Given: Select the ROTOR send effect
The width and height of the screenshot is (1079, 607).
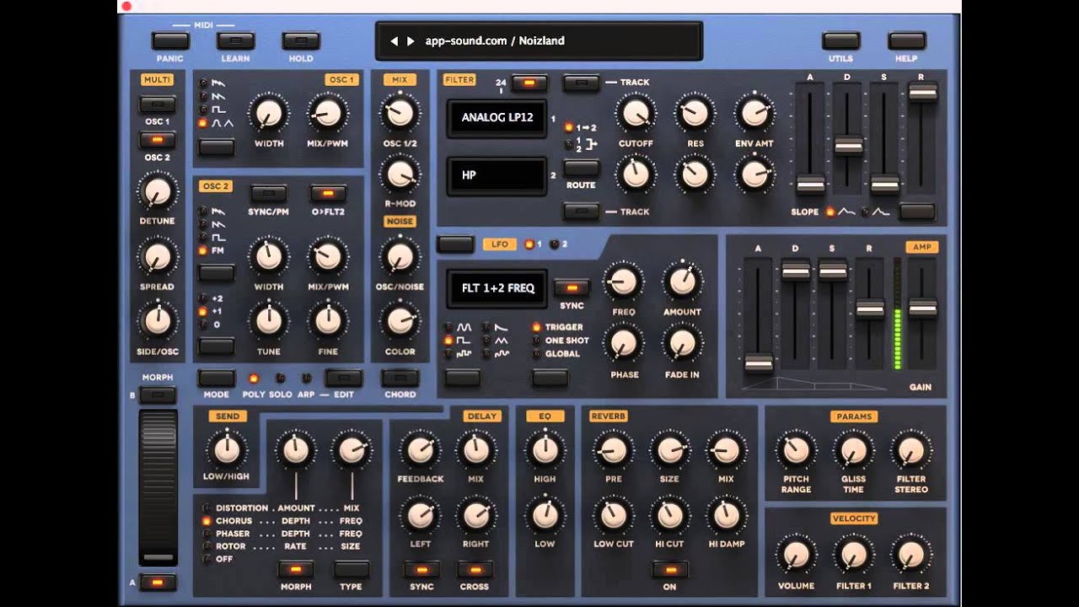Looking at the screenshot, I should pos(230,546).
